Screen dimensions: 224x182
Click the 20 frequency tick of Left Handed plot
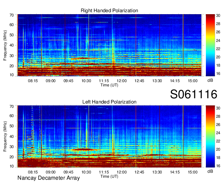click(12, 157)
